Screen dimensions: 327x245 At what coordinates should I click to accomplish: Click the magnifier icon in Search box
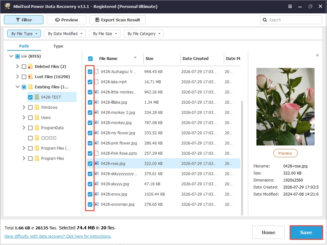click(x=265, y=20)
